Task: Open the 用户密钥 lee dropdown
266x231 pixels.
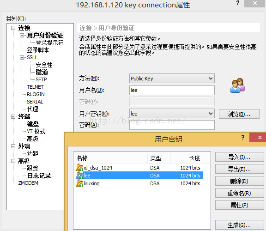Action: point(211,114)
